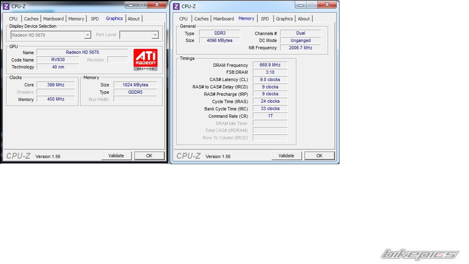The image size is (469, 264).
Task: Switch to CPU tab in Graphics window
Action: [13, 19]
